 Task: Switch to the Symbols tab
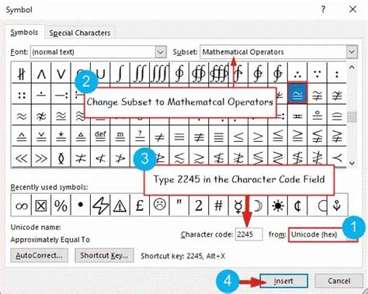pos(24,33)
